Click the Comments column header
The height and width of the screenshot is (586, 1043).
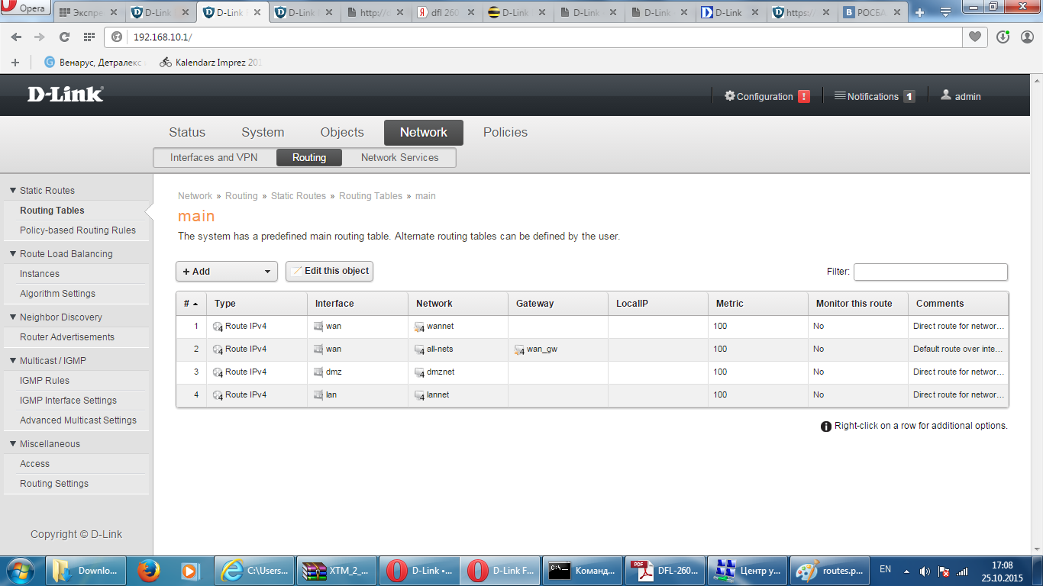(958, 303)
